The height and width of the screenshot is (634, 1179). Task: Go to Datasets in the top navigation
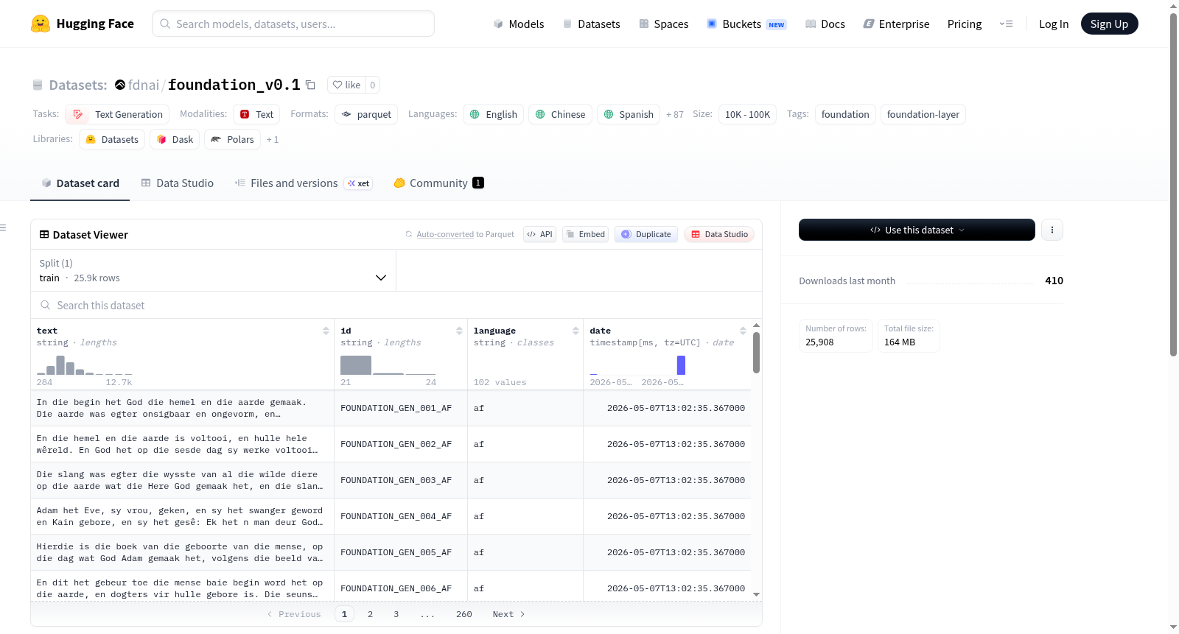(591, 24)
